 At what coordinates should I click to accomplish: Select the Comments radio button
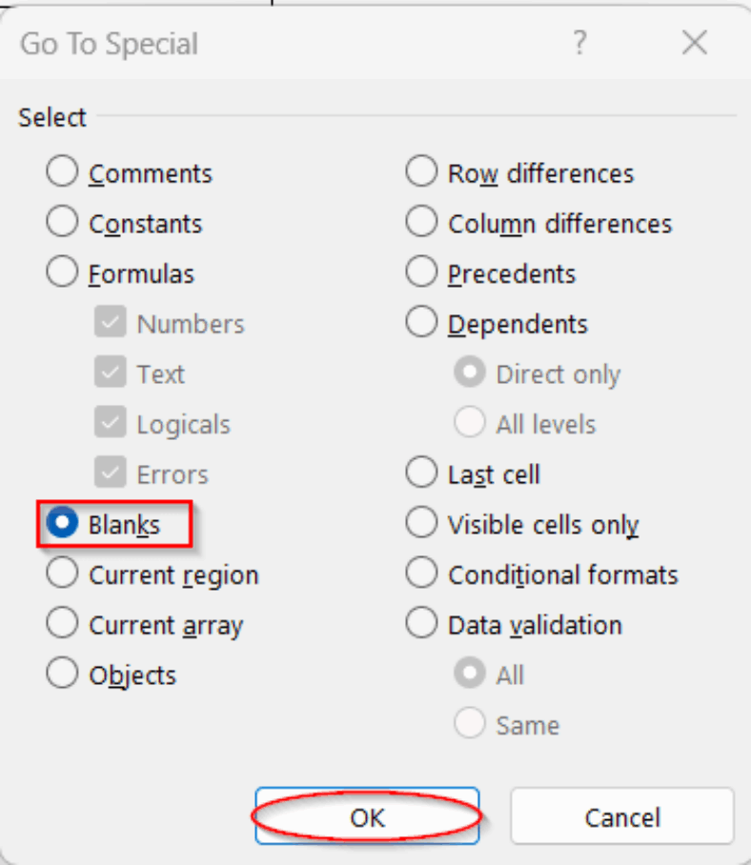coord(63,172)
